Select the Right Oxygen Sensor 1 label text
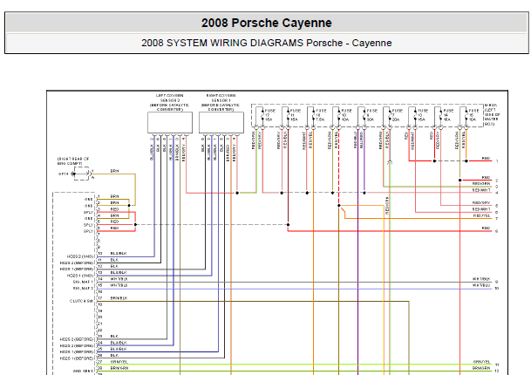 pyautogui.click(x=221, y=103)
